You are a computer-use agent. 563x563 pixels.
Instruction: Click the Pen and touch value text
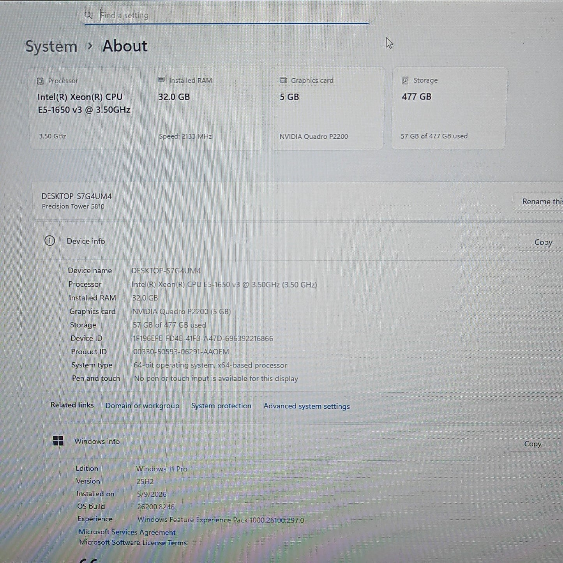click(x=216, y=379)
